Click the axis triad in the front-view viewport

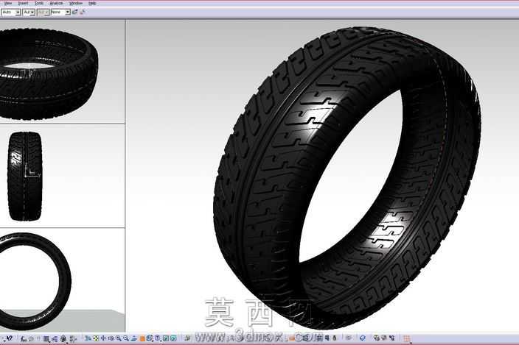pos(32,171)
